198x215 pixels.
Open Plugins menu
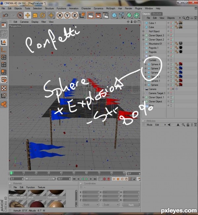click(138, 8)
